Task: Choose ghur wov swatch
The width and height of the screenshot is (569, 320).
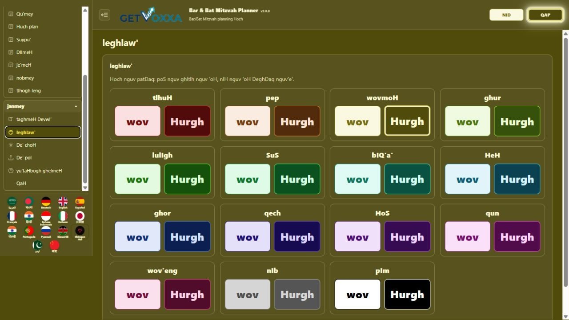Action: pyautogui.click(x=468, y=121)
